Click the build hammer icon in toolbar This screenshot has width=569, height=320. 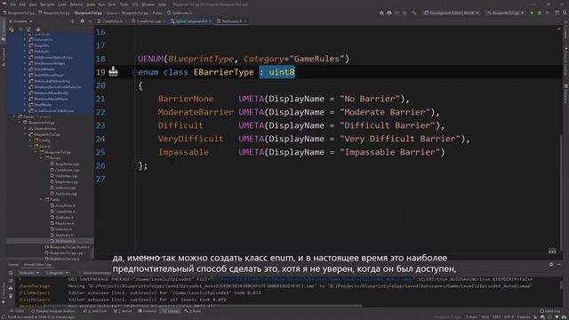(414, 12)
